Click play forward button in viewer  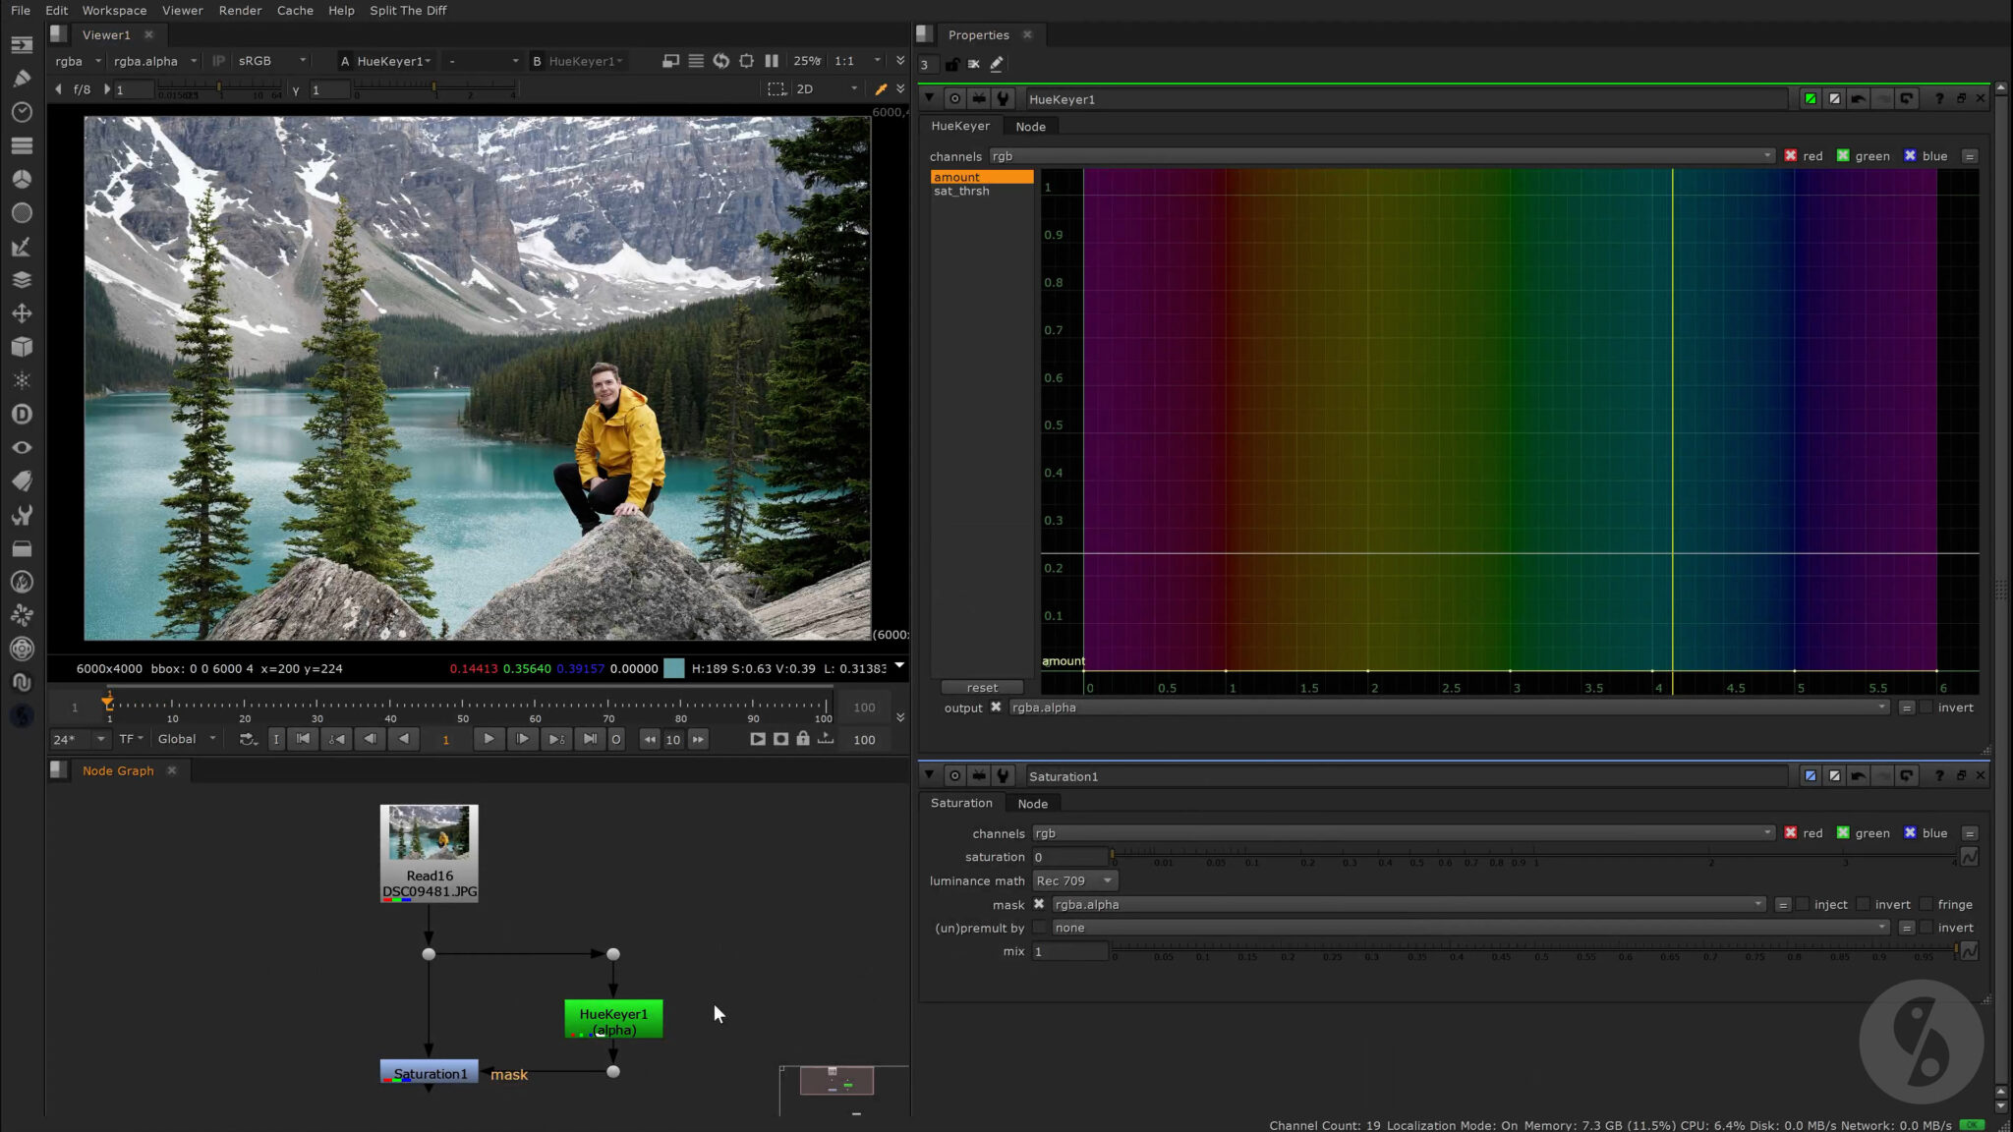(x=489, y=739)
